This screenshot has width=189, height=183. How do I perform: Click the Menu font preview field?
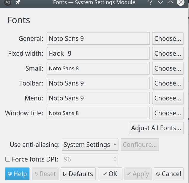coord(98,98)
